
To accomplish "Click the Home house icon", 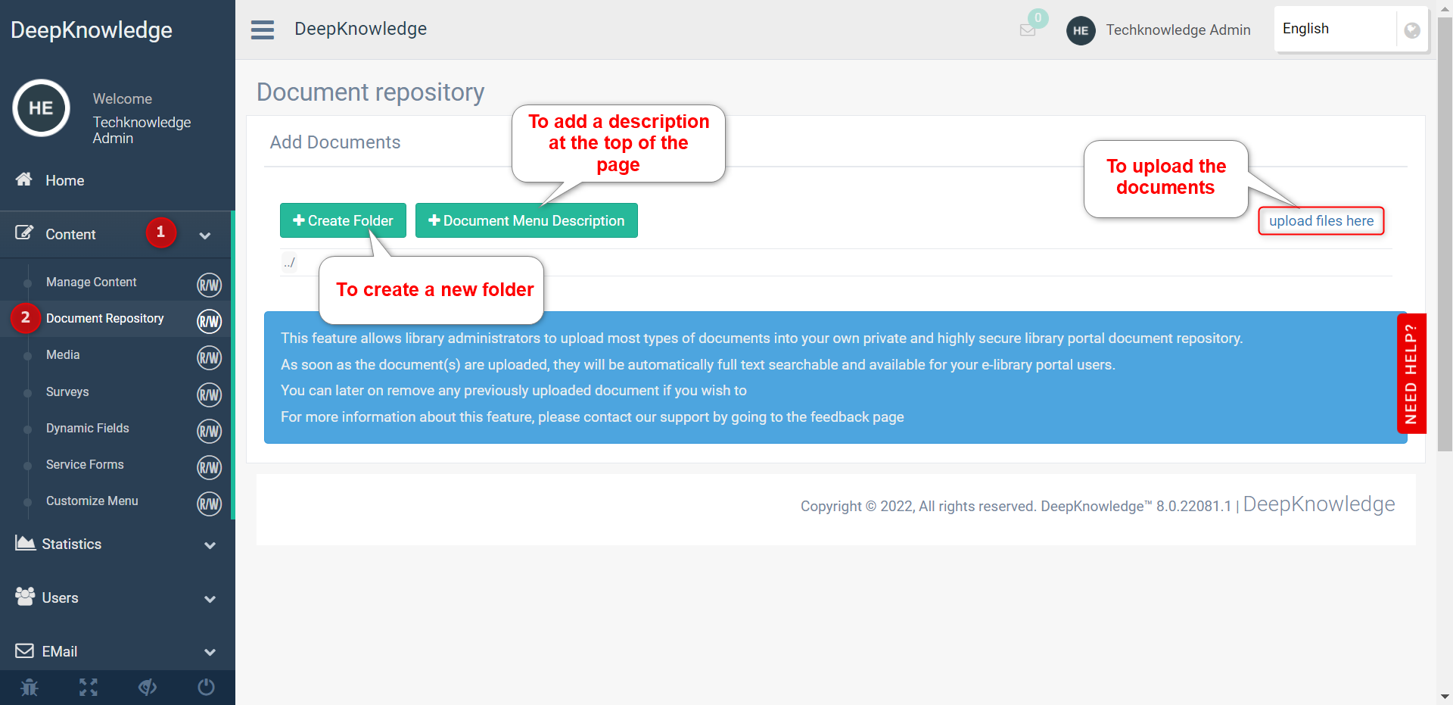I will tap(24, 179).
